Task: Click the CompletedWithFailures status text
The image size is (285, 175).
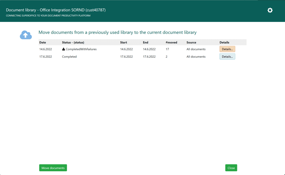Action: 81,49
